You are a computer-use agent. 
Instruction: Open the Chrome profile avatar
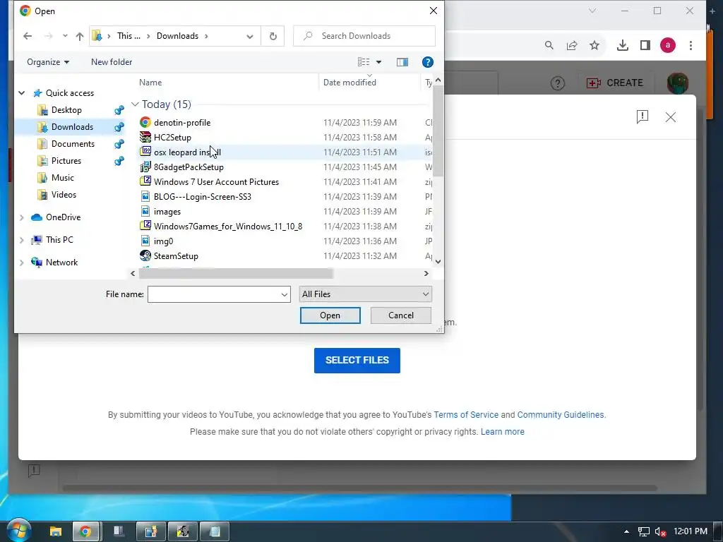click(x=668, y=45)
